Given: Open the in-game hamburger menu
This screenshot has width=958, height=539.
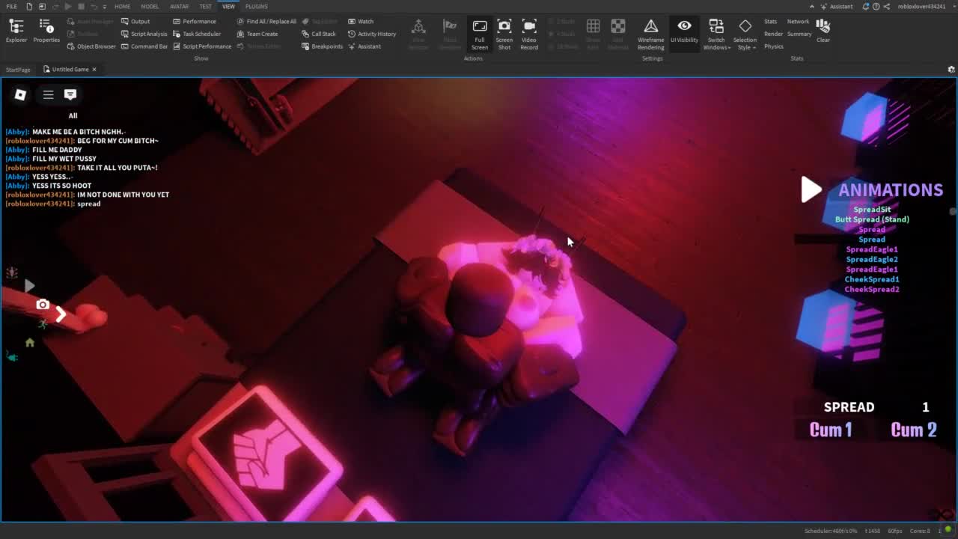Looking at the screenshot, I should (x=48, y=94).
